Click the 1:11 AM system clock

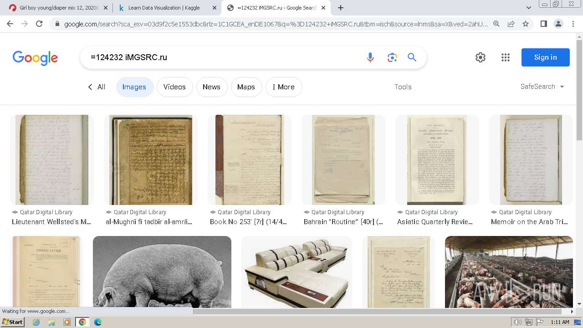[x=560, y=322]
